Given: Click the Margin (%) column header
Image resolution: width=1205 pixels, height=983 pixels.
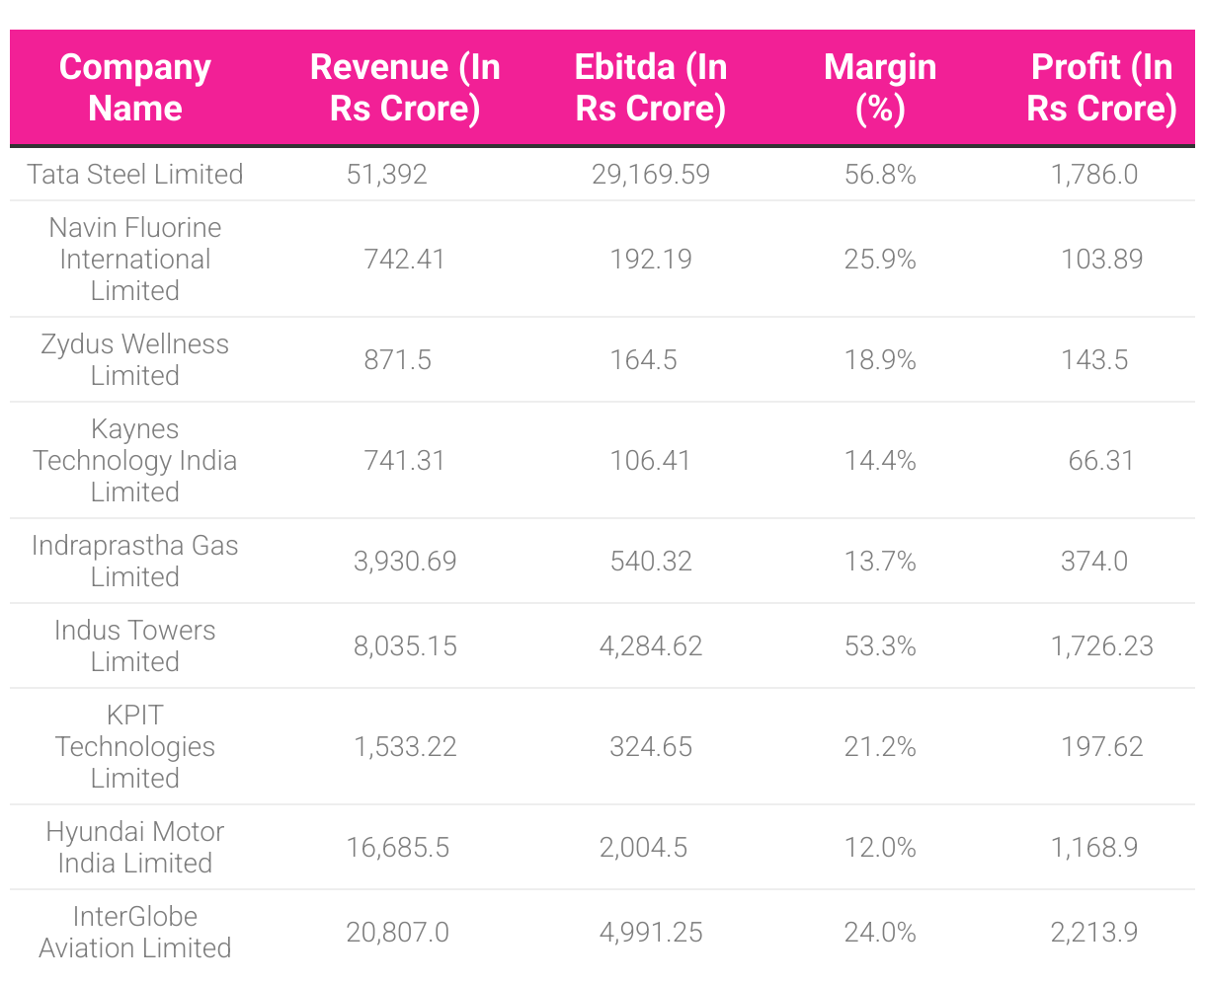Looking at the screenshot, I should click(x=880, y=87).
